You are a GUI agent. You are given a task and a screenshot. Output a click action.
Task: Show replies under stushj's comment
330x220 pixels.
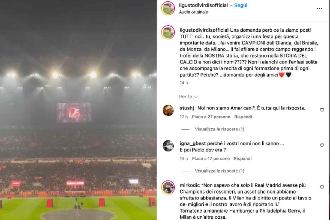click(x=219, y=129)
